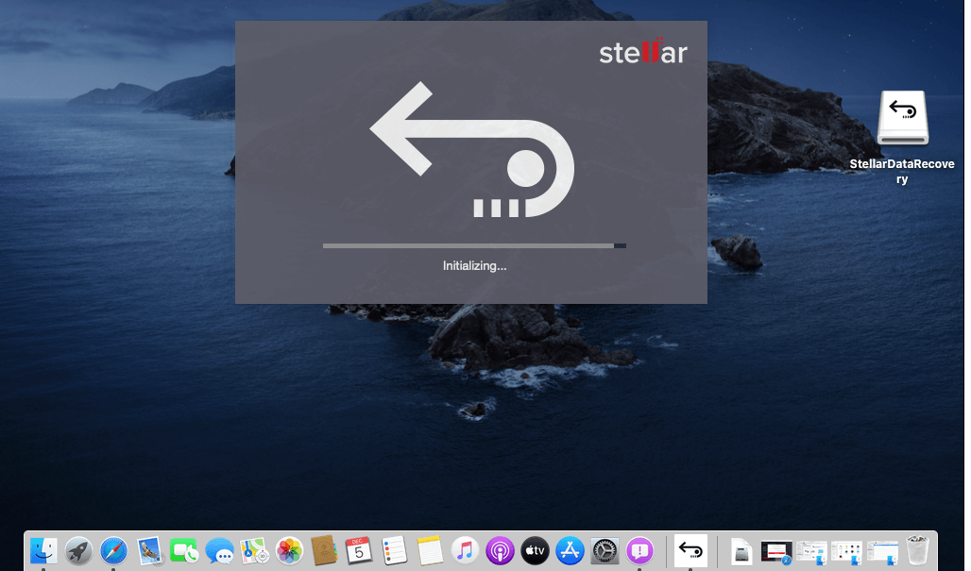Open minimized window thumbnail next to Trash
This screenshot has height=571, width=971.
[x=882, y=552]
